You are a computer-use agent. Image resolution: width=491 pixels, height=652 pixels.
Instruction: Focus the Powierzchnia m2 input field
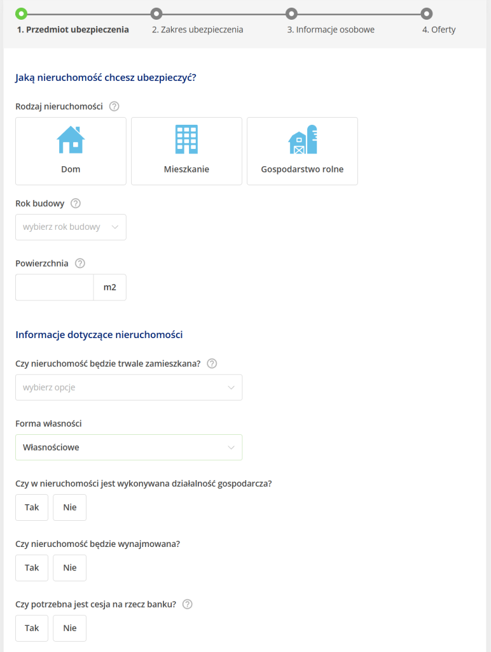coord(55,287)
